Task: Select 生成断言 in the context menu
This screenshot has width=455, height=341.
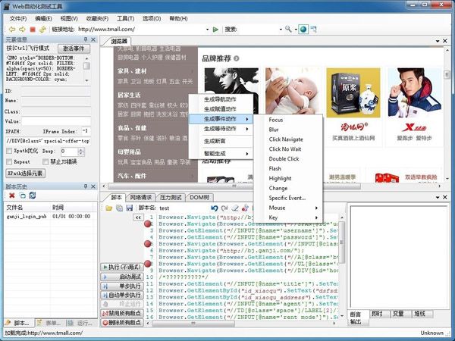Action: click(215, 141)
